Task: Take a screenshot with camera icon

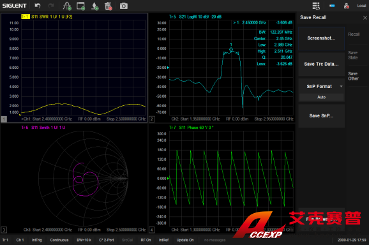Action: click(x=124, y=6)
